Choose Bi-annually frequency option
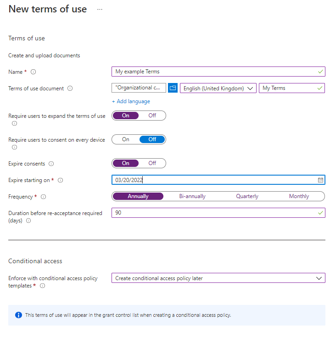 [192, 196]
